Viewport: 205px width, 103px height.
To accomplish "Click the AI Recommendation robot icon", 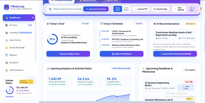I will (155, 24).
